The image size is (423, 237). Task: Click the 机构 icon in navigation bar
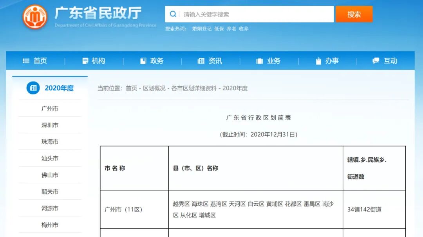coord(85,61)
